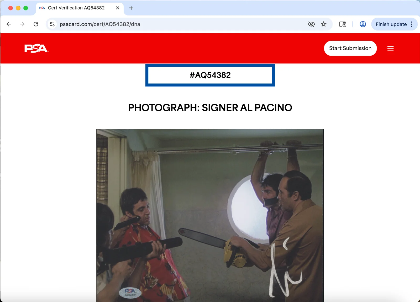Open the Chrome profile icon
The height and width of the screenshot is (302, 420).
[x=363, y=24]
